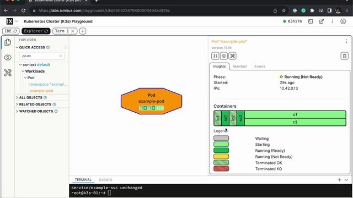
Task: Add new terminal panel plus icon
Action: pos(340,180)
